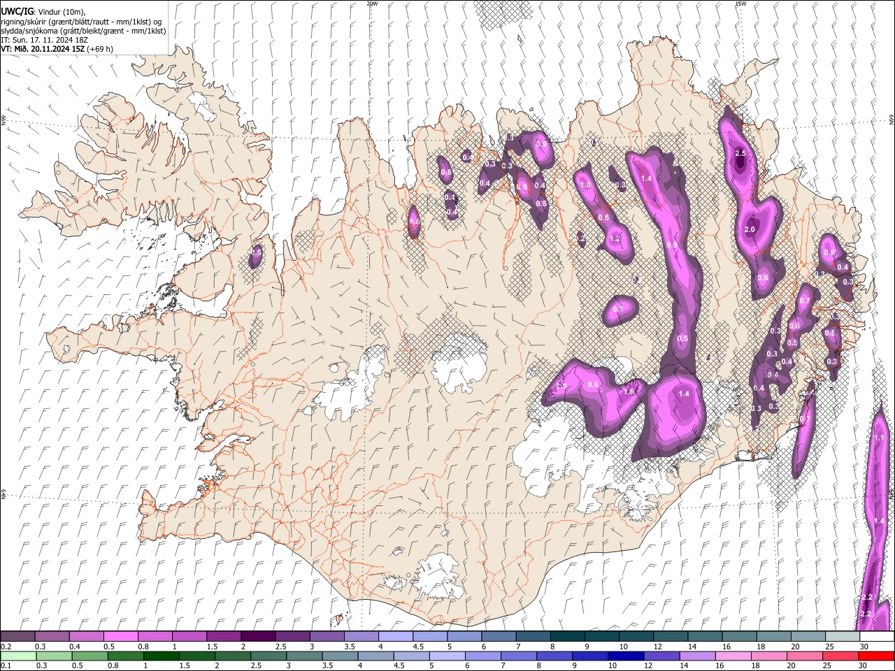
Task: Click the '1.0' snowfall value on the map
Action: 585,185
